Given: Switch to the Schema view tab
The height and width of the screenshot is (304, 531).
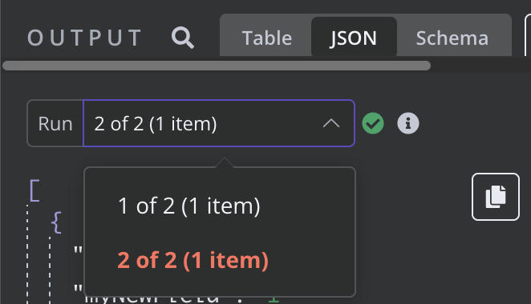Looking at the screenshot, I should pos(452,38).
